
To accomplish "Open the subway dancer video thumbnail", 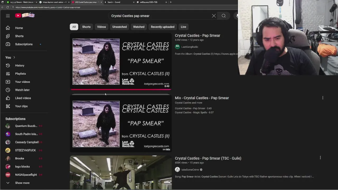I will 121,172.
